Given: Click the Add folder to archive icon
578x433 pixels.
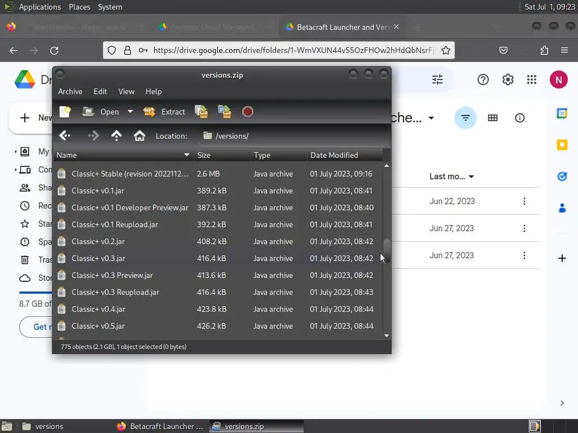Looking at the screenshot, I should (225, 112).
